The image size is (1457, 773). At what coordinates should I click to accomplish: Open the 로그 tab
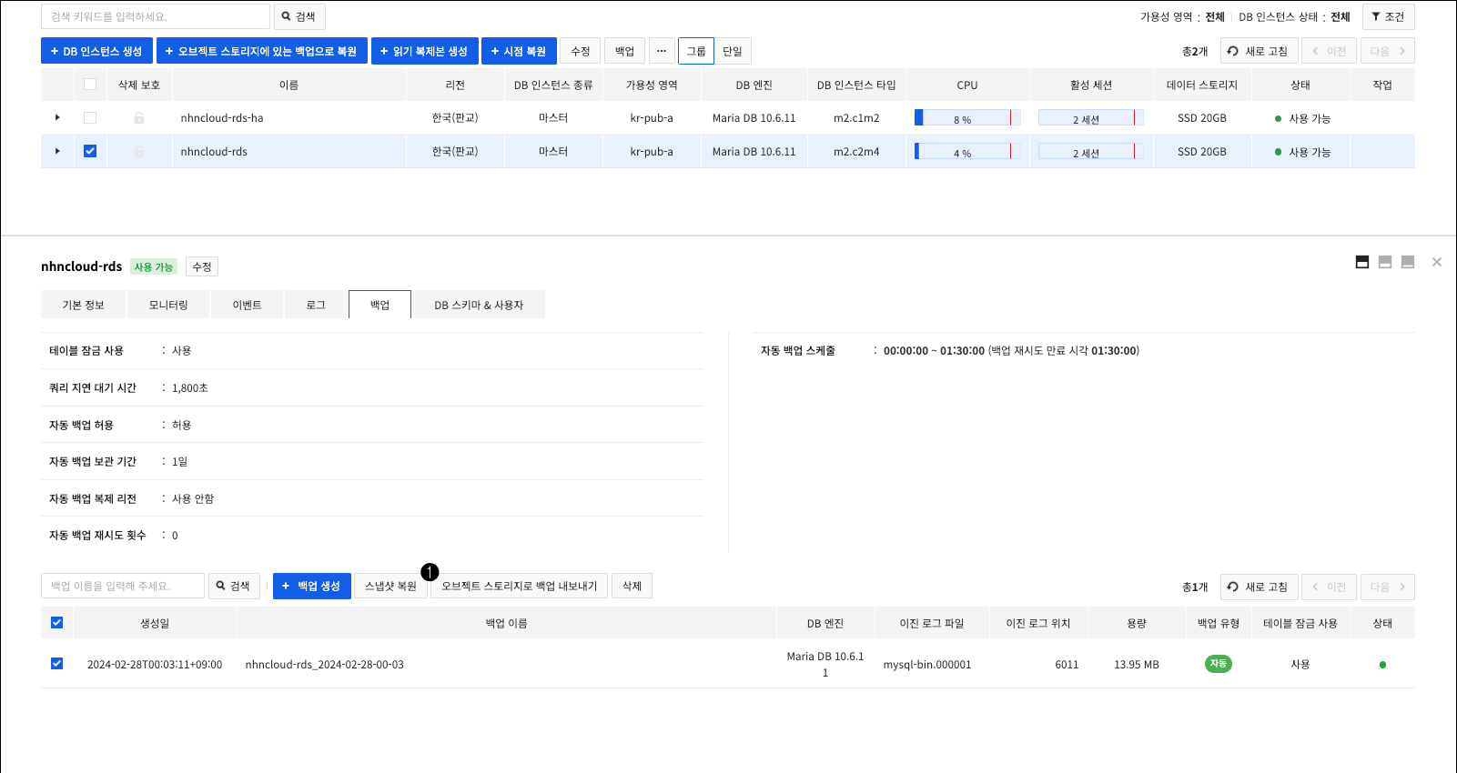[316, 305]
